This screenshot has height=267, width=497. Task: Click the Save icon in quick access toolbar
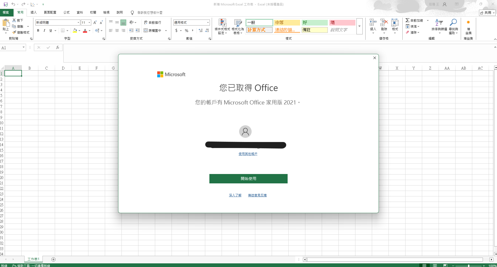6,4
